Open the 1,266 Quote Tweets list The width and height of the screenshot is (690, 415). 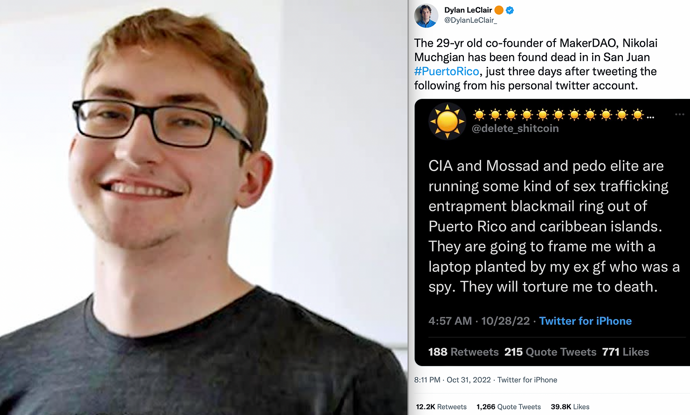pos(509,407)
